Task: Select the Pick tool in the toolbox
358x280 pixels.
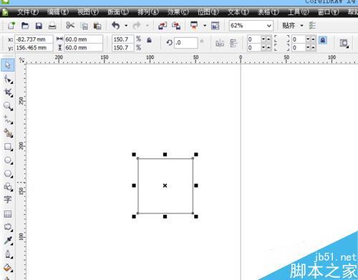Action: tap(8, 65)
